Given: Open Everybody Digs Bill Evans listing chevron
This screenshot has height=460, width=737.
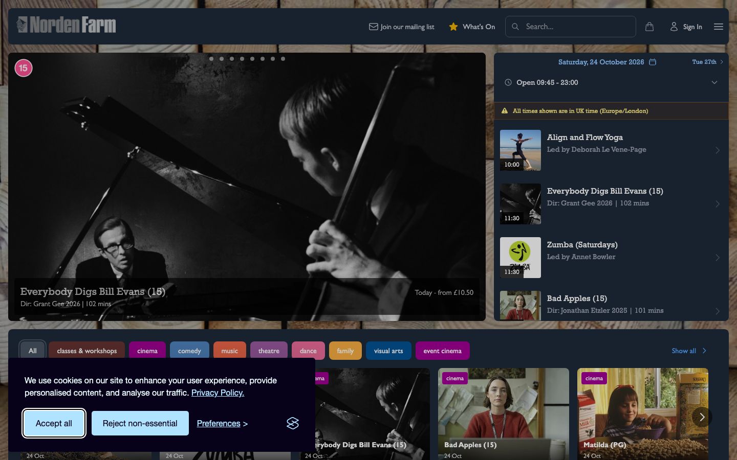Looking at the screenshot, I should tap(718, 204).
